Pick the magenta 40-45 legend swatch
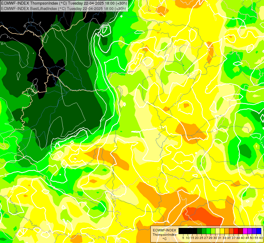Screen dimensions: 264x243 point(245,231)
